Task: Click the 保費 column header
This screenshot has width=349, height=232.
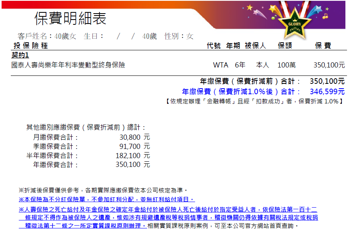Action: click(323, 46)
